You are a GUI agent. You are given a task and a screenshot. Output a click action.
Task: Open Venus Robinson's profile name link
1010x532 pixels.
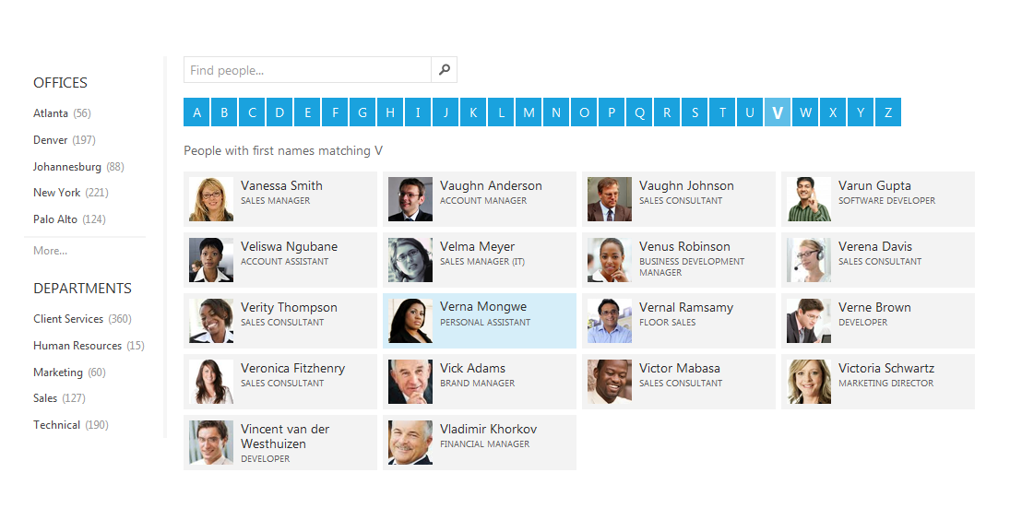[x=684, y=247]
